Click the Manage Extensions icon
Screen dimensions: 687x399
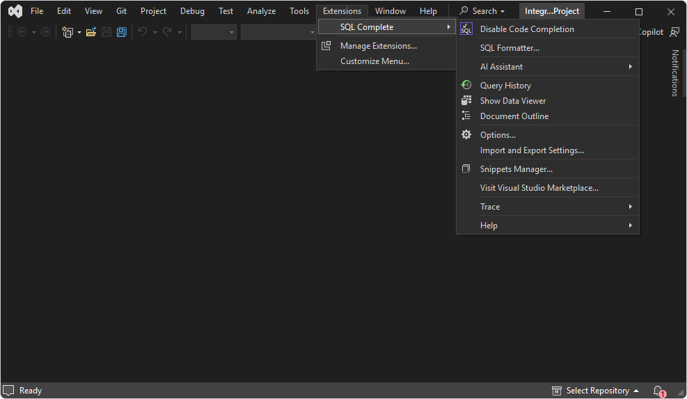(326, 45)
